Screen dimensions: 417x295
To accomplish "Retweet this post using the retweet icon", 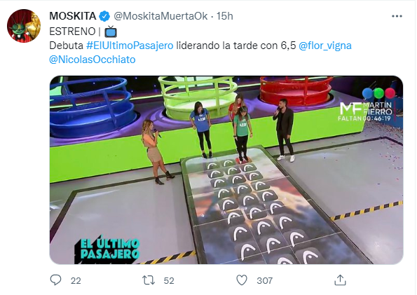I will click(x=149, y=280).
